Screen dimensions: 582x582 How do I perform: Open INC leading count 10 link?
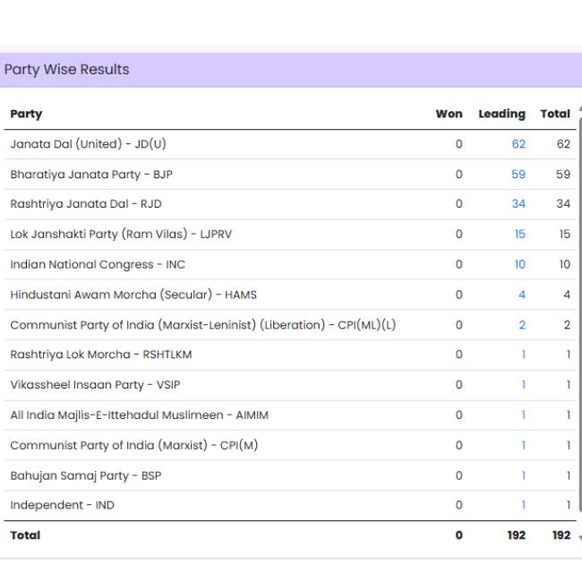(x=520, y=265)
